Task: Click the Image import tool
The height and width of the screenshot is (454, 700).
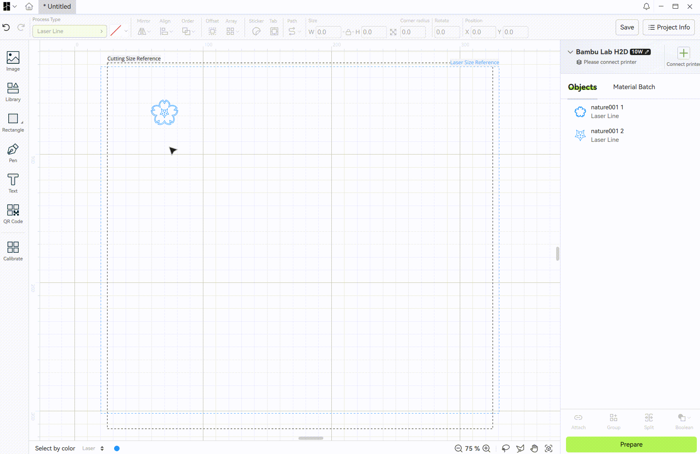Action: coord(13,61)
